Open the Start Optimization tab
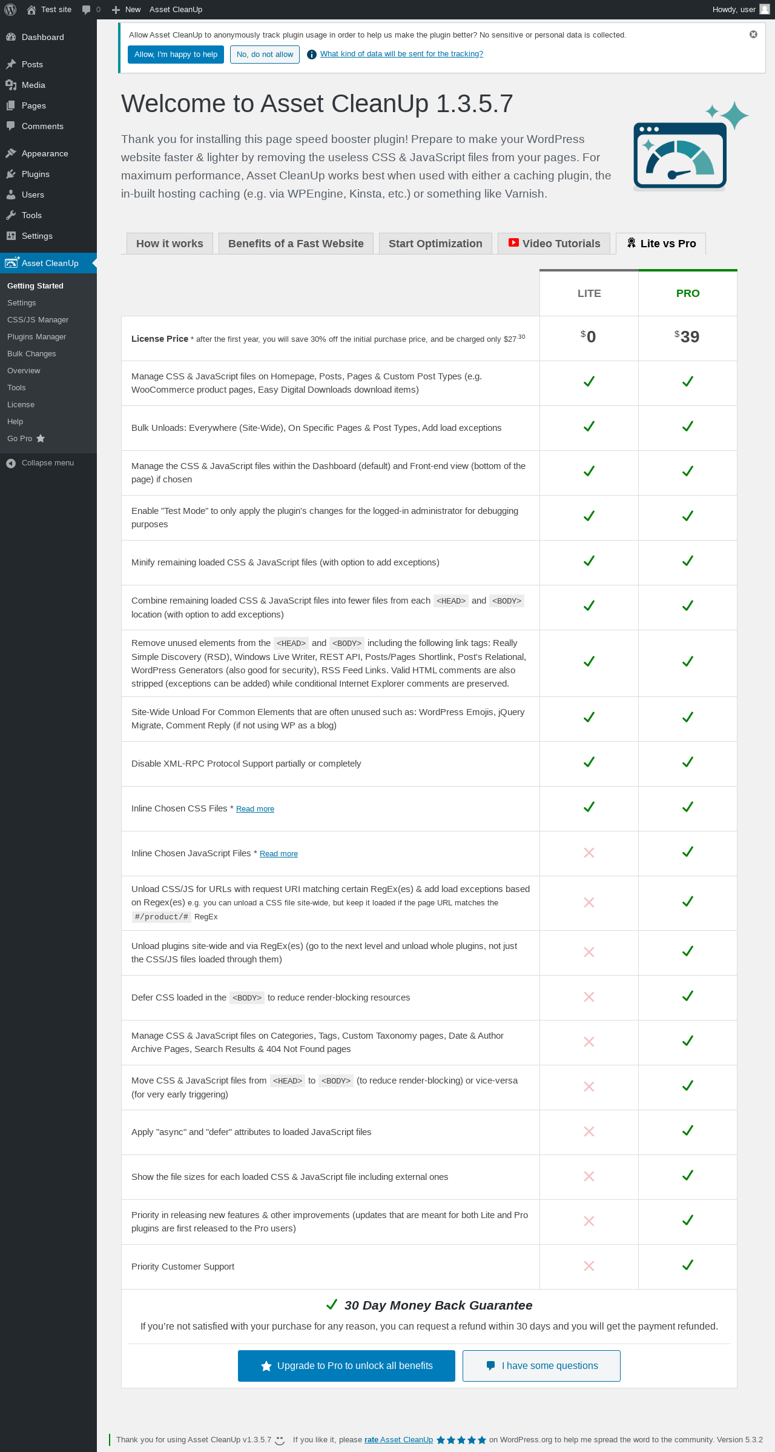 point(435,244)
